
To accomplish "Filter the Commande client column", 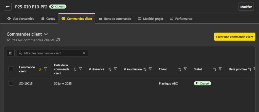I will [x=45, y=69].
